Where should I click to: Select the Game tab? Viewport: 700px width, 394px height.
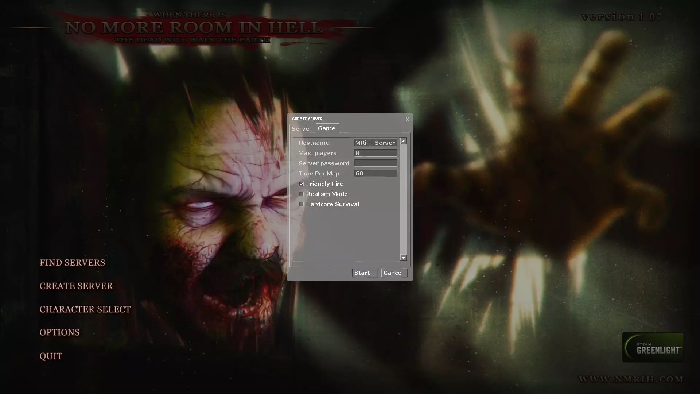[x=327, y=128]
